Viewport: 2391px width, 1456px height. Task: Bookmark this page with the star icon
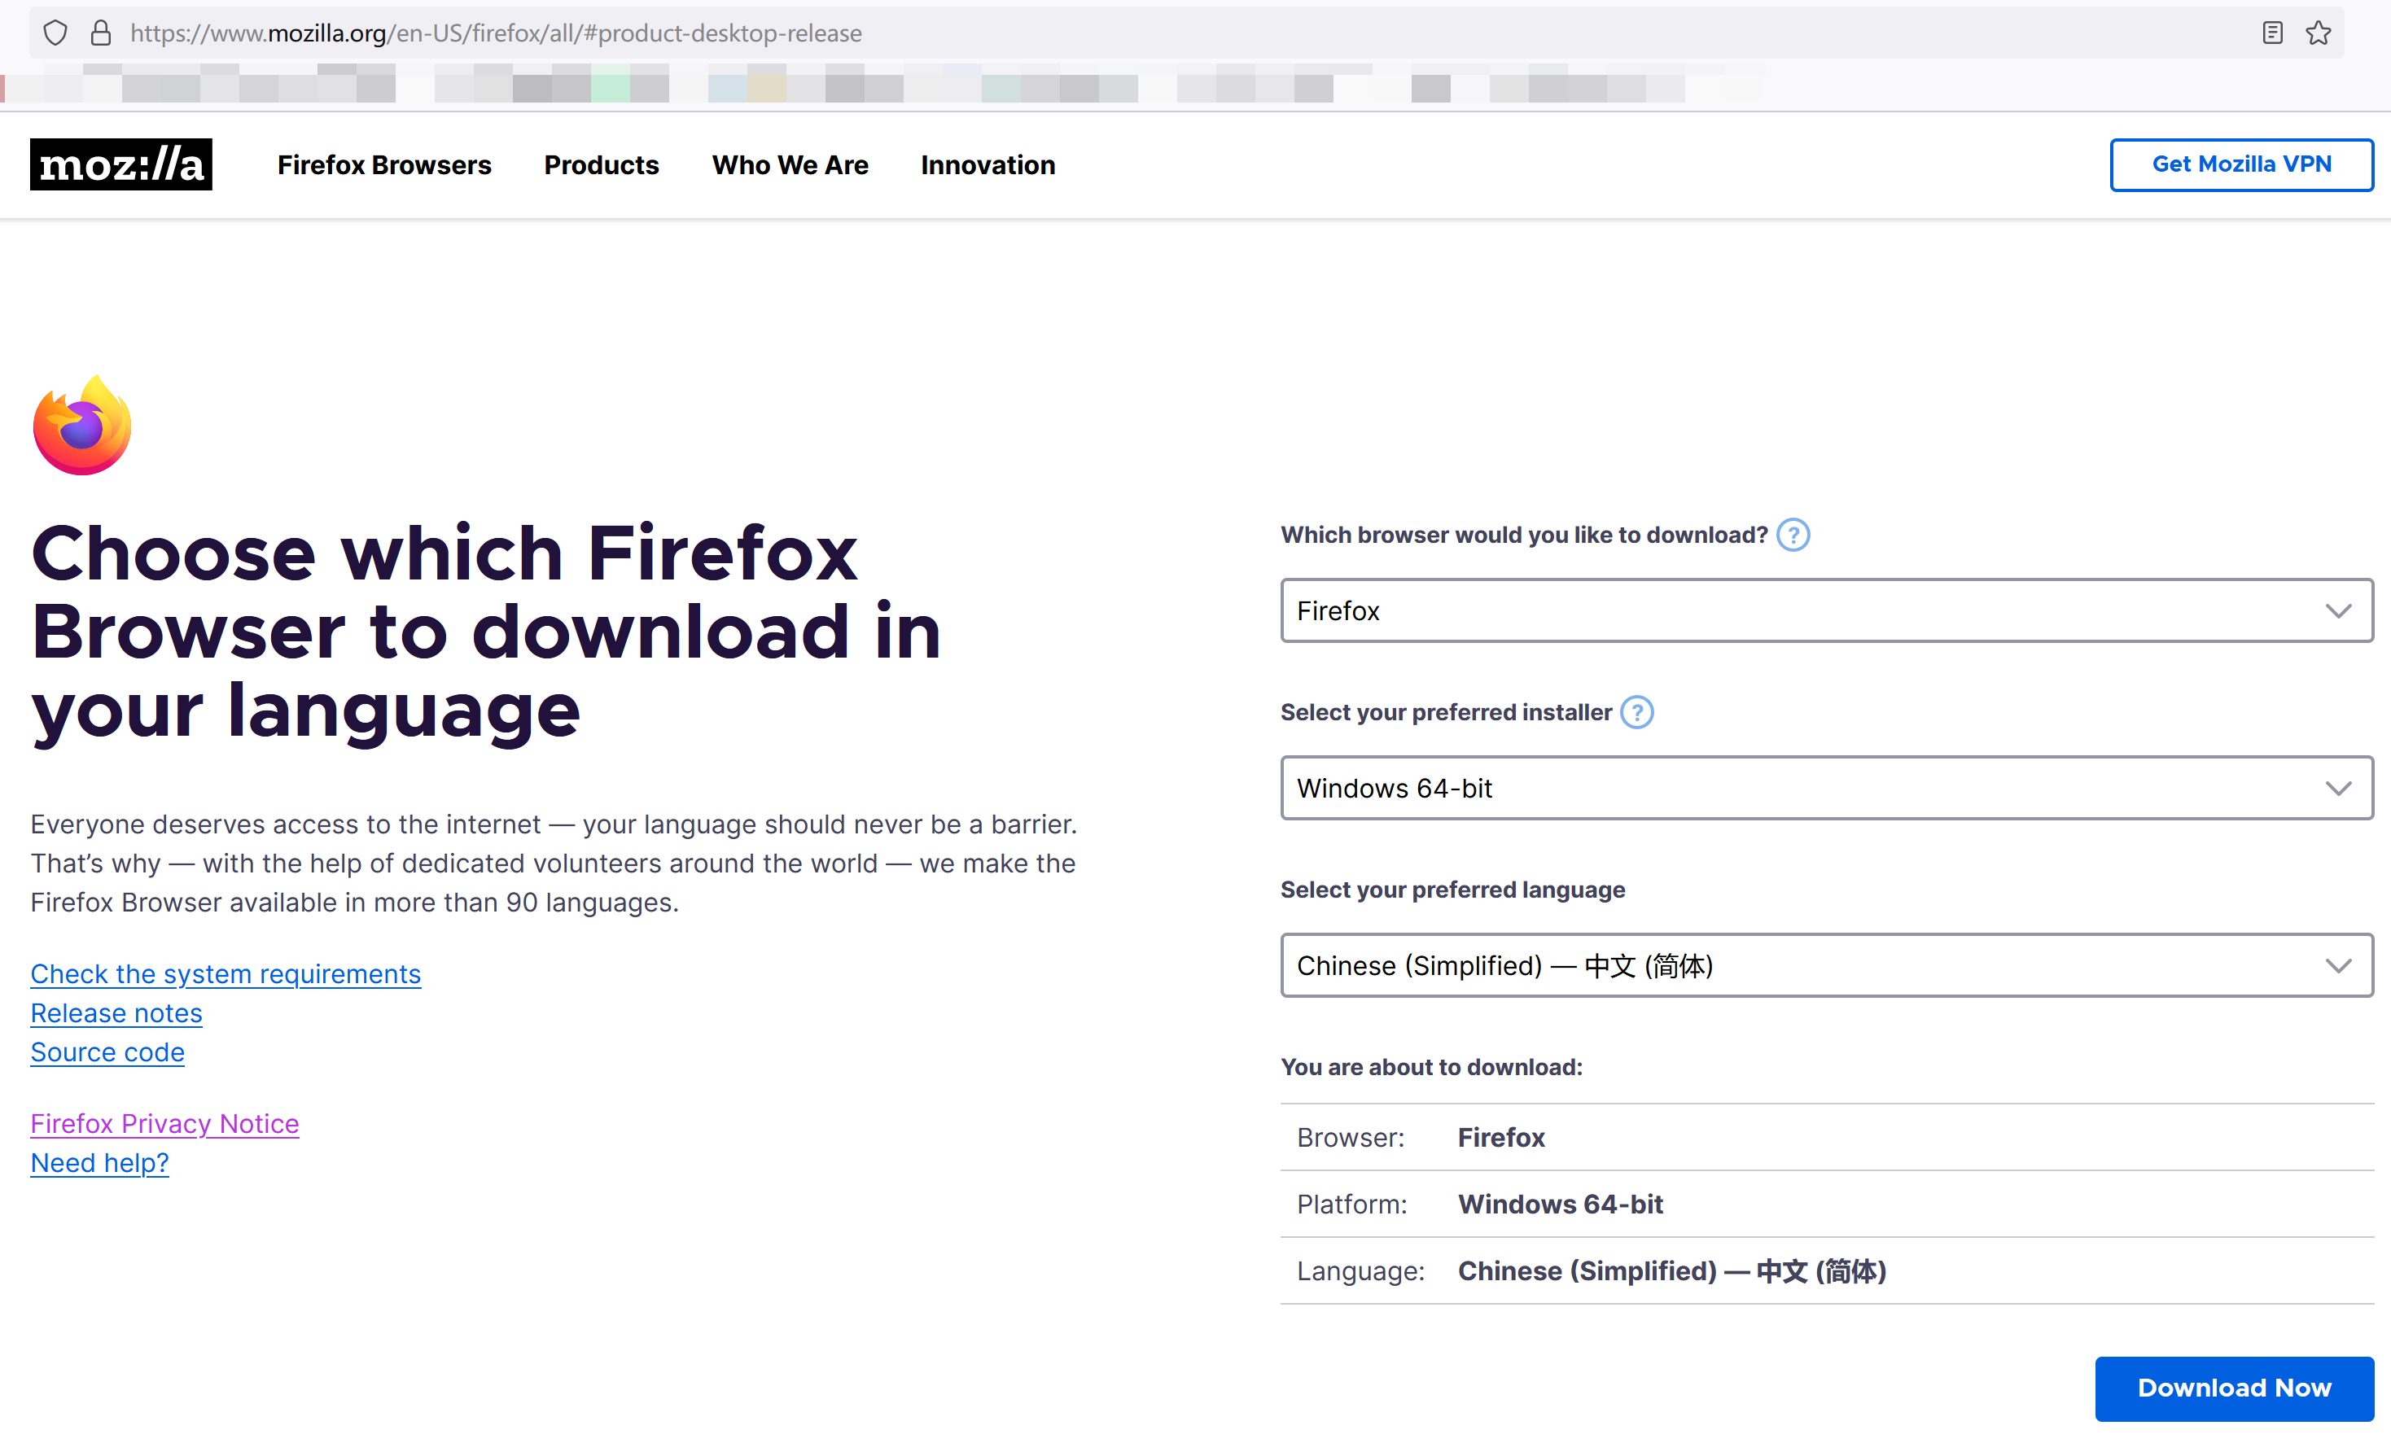[2319, 32]
